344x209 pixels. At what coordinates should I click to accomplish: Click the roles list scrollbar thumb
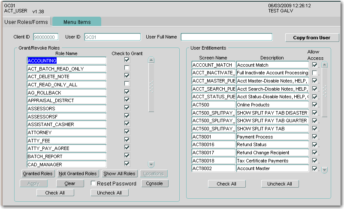point(151,87)
